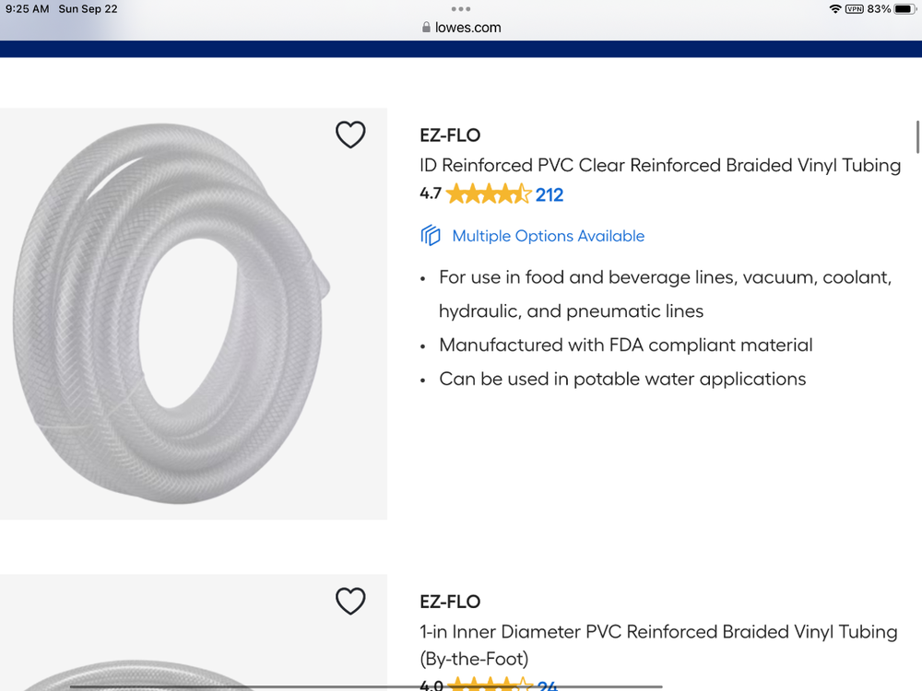Tap the VPN status indicator
Screen dimensions: 922x691
(x=854, y=9)
